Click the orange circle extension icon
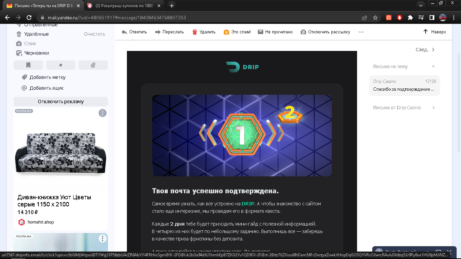 point(389,18)
